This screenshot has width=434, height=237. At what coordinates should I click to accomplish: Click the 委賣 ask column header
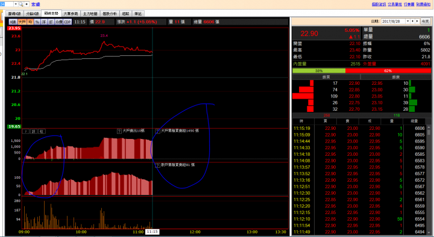pos(396,77)
